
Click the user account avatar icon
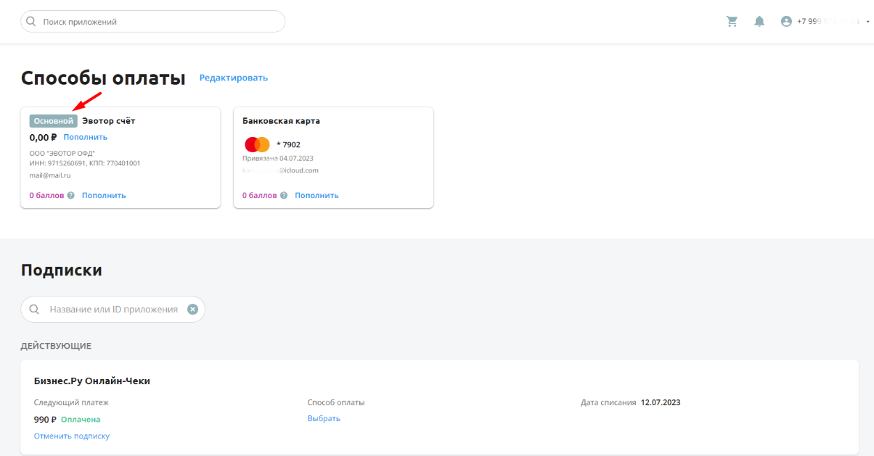pyautogui.click(x=786, y=22)
